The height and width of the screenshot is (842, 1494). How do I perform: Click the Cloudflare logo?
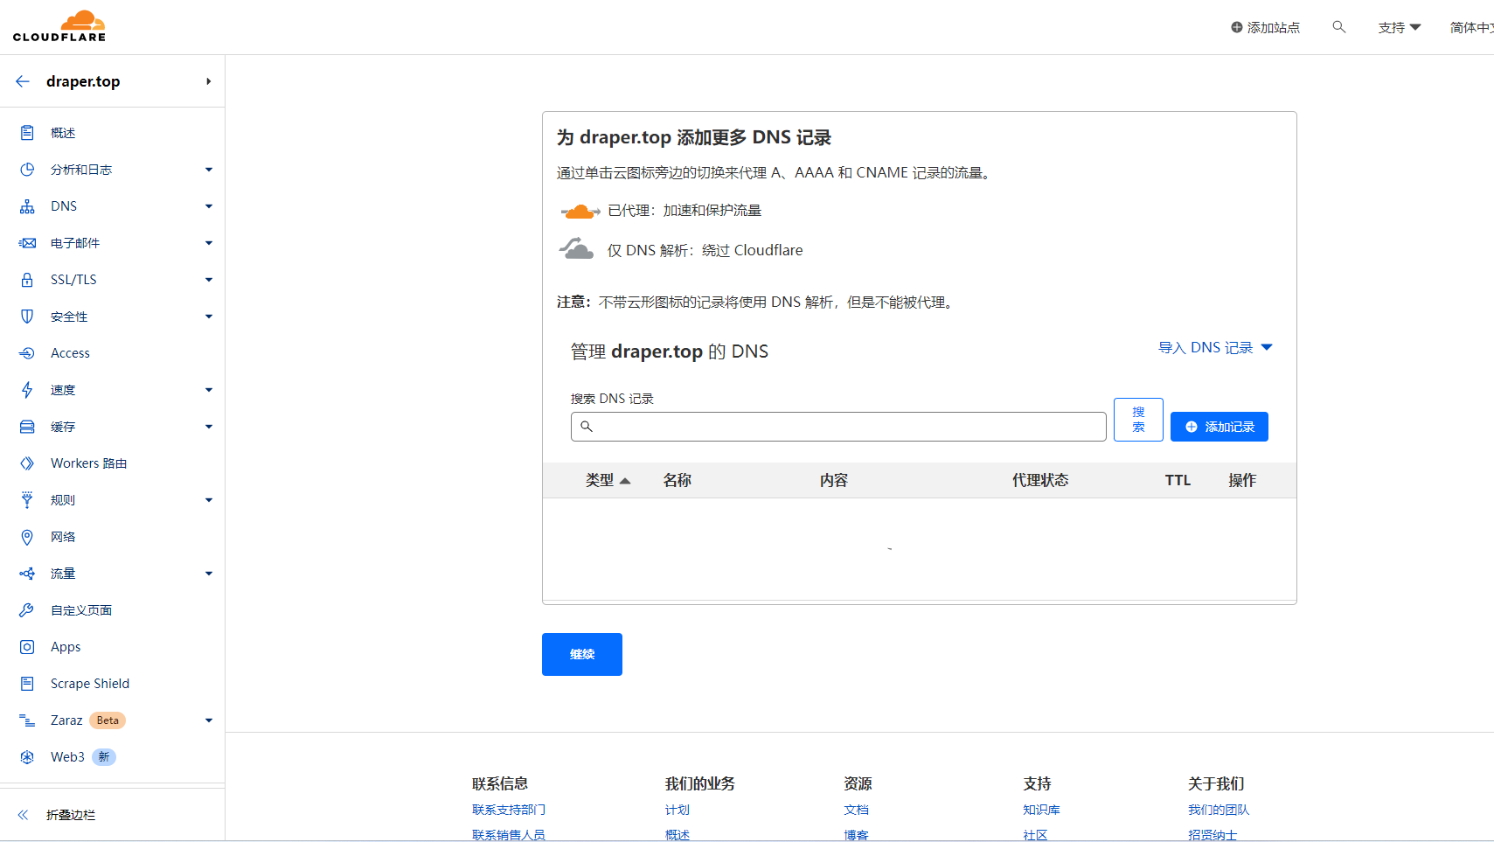[x=59, y=26]
